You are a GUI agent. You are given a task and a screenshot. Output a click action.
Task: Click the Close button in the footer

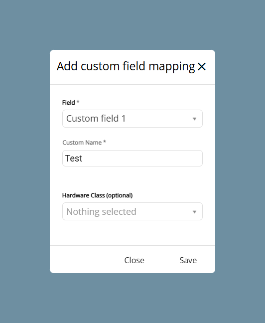point(134,260)
